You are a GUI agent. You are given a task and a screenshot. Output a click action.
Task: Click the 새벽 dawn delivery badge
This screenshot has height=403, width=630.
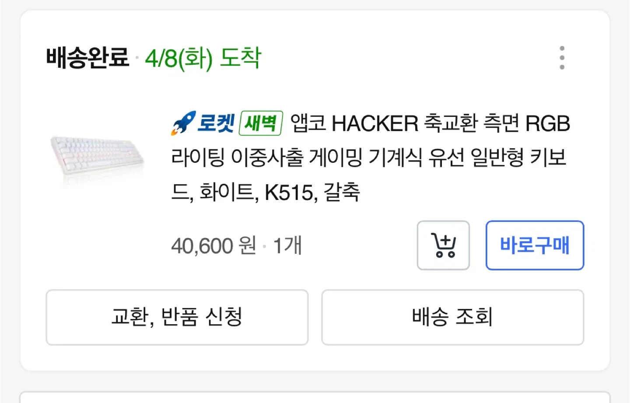pos(260,124)
